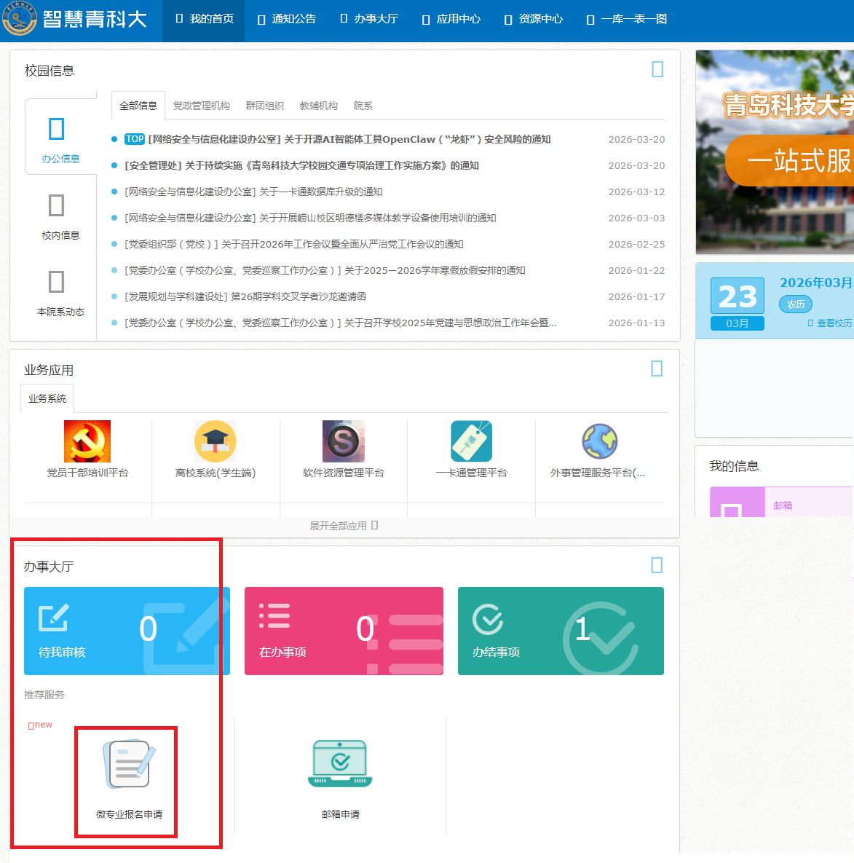
Task: Open the 外事管理服务平台 globe icon
Action: pyautogui.click(x=599, y=441)
